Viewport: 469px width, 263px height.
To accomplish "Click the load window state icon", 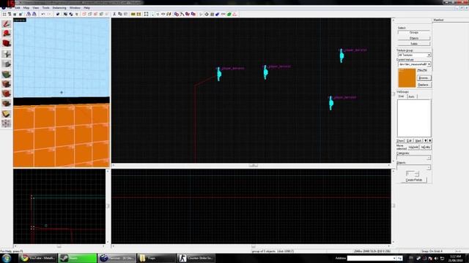I will [x=29, y=14].
